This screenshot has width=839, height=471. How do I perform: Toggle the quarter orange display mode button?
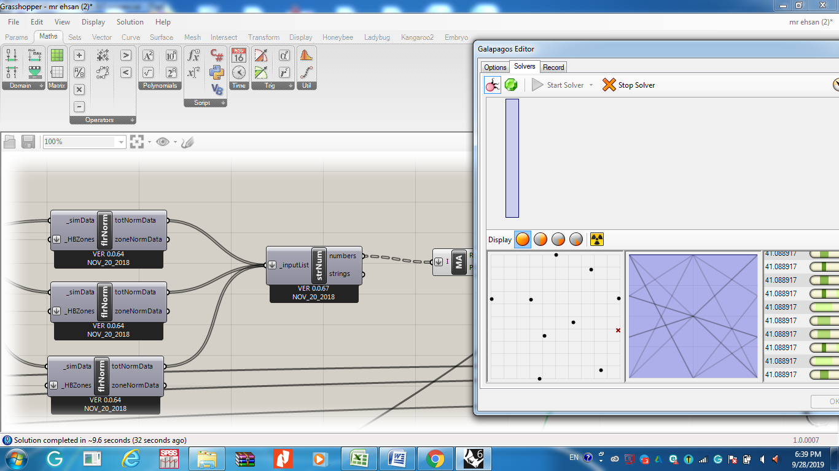(x=558, y=239)
